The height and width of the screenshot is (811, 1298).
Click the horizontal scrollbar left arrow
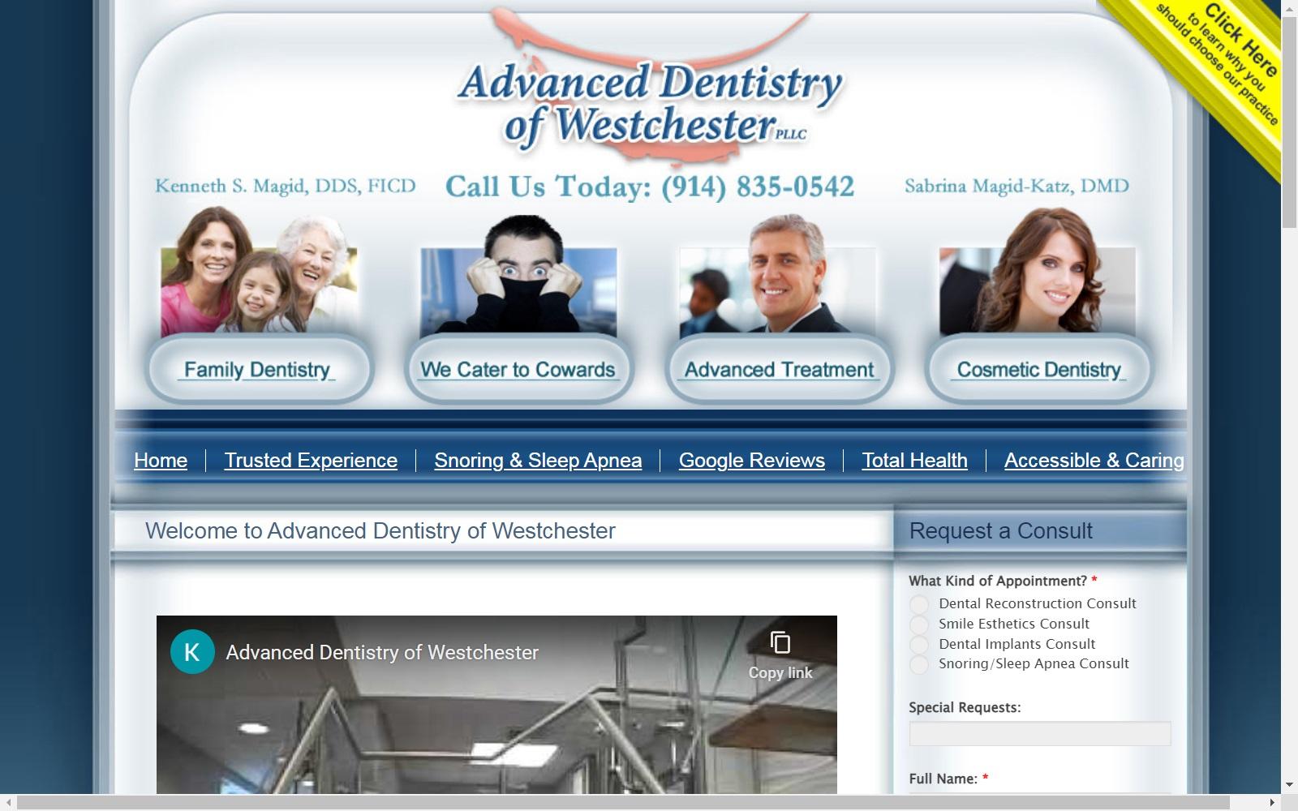point(8,803)
